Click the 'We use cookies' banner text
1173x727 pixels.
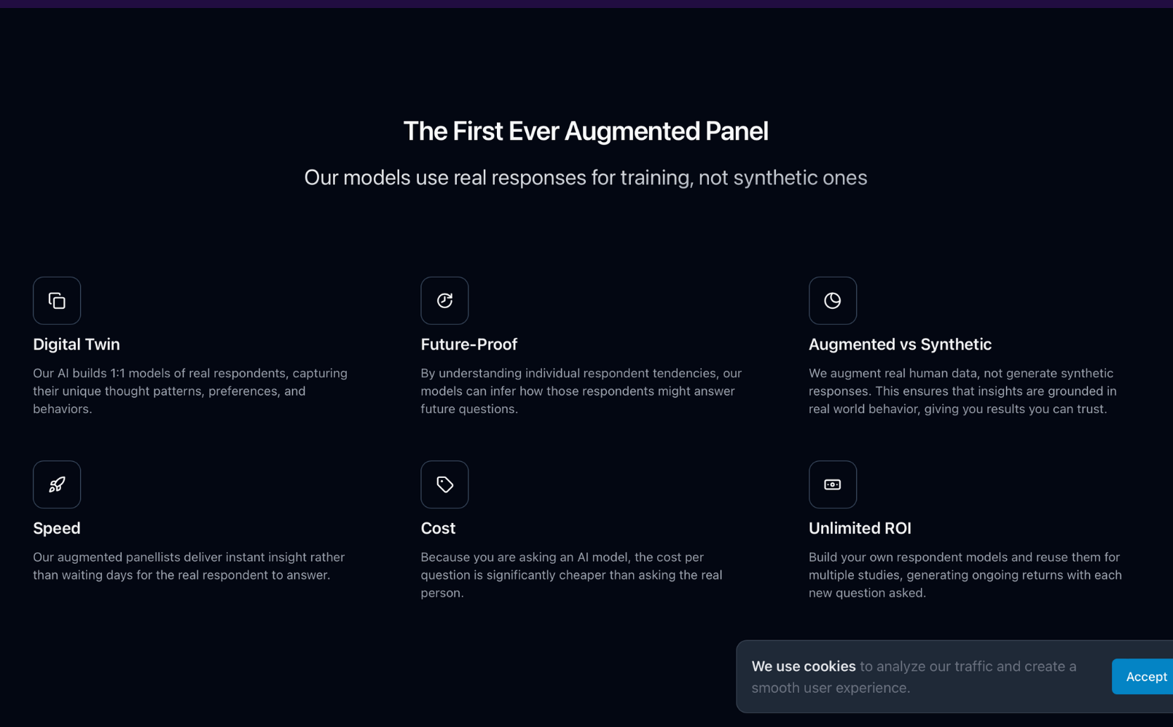coord(914,677)
